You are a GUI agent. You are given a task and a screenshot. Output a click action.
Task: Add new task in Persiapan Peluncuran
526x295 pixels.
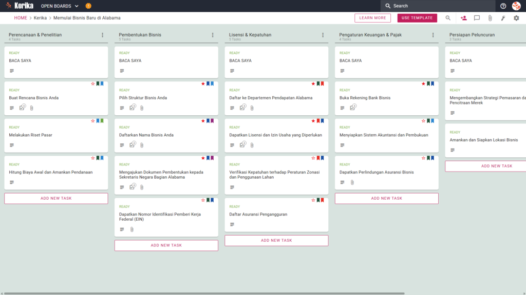tap(486, 166)
